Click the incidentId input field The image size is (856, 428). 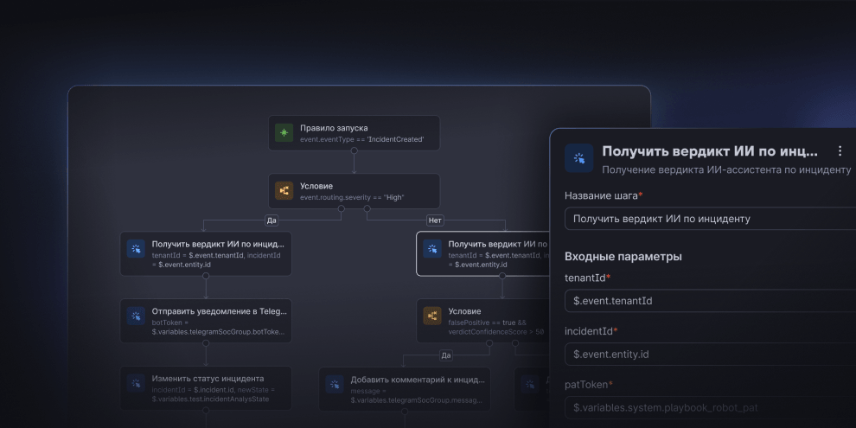tap(709, 354)
